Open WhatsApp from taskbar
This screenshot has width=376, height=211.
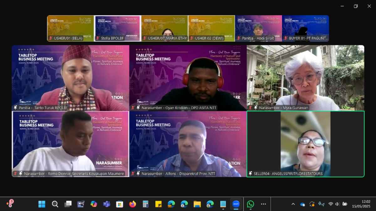[250, 204]
